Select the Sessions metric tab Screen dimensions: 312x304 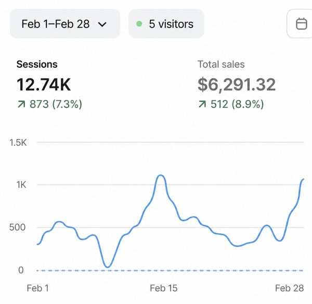(x=37, y=65)
